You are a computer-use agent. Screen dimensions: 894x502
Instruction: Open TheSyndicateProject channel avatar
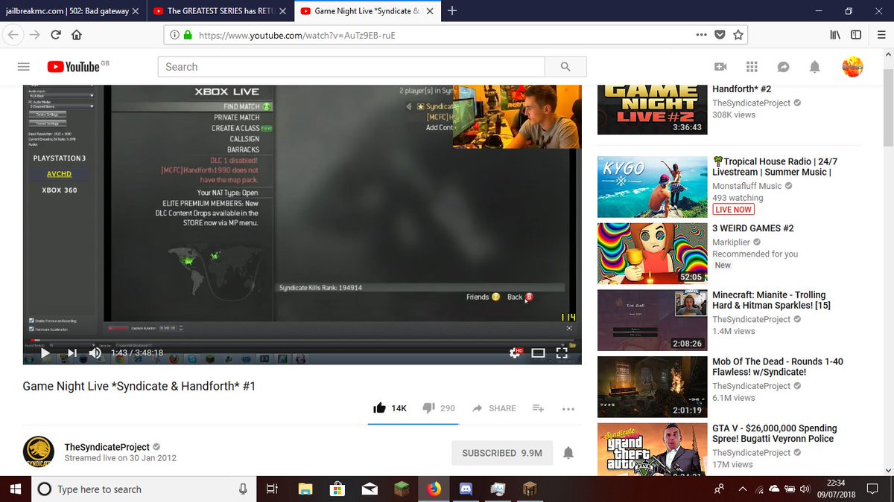pyautogui.click(x=38, y=452)
